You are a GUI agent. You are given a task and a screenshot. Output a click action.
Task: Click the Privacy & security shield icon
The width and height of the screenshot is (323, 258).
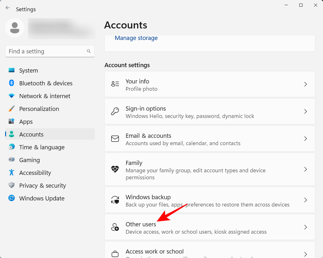[11, 185]
